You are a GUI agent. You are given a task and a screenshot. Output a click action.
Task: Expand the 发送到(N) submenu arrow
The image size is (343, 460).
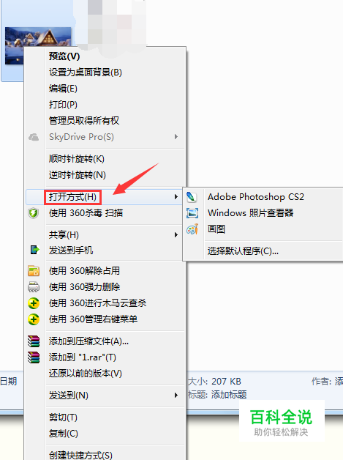(x=176, y=395)
